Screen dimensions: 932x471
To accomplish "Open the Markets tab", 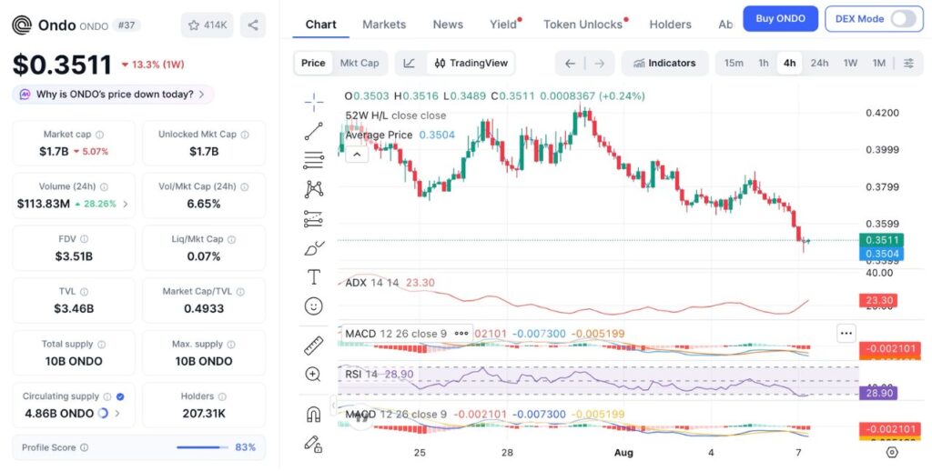I will coord(384,25).
